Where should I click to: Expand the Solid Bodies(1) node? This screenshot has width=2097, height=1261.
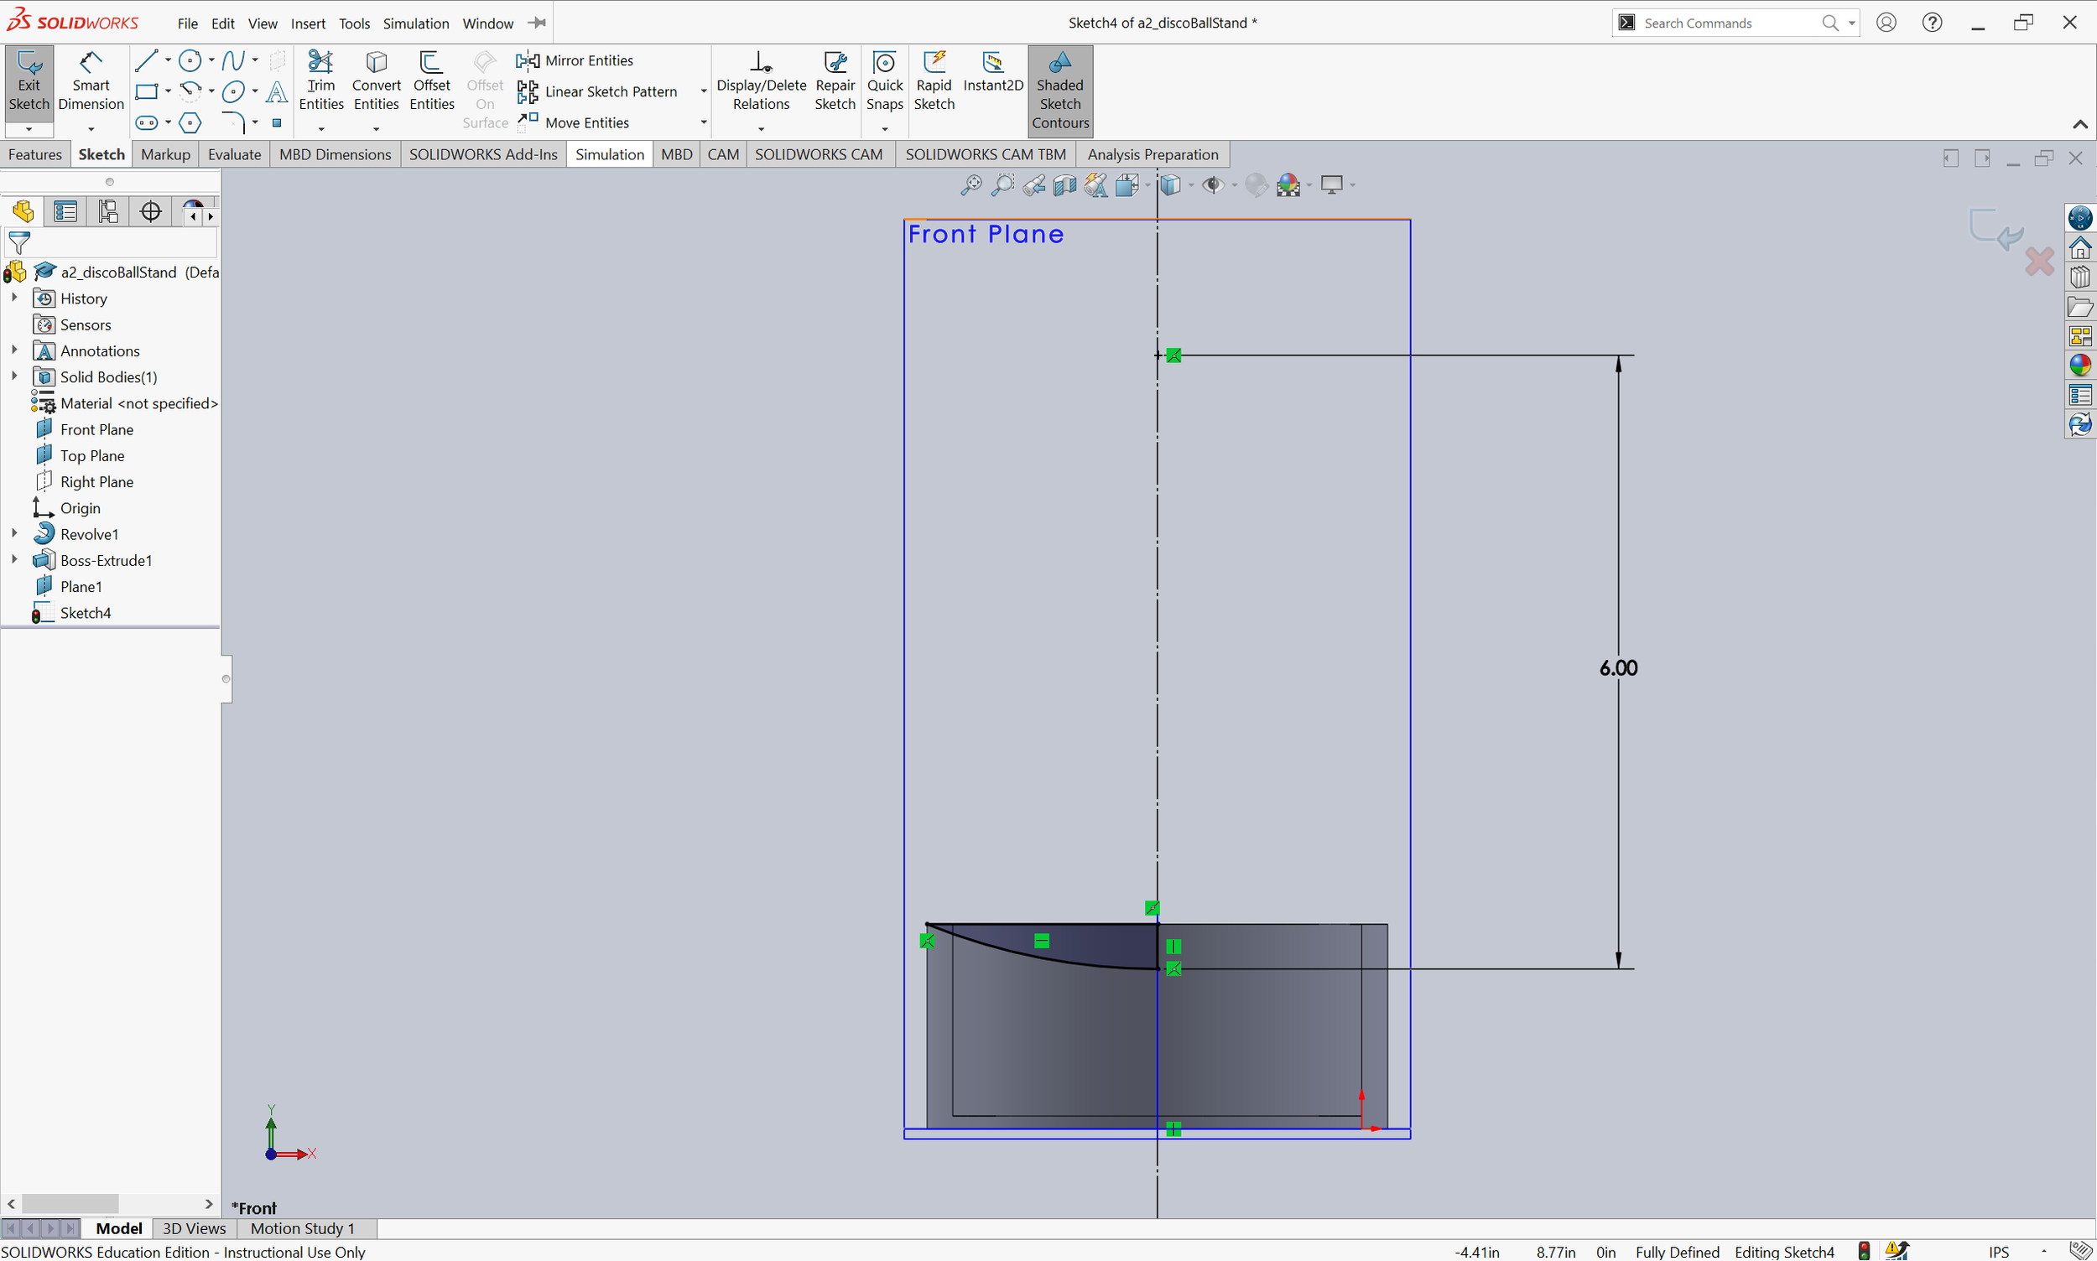(x=14, y=376)
